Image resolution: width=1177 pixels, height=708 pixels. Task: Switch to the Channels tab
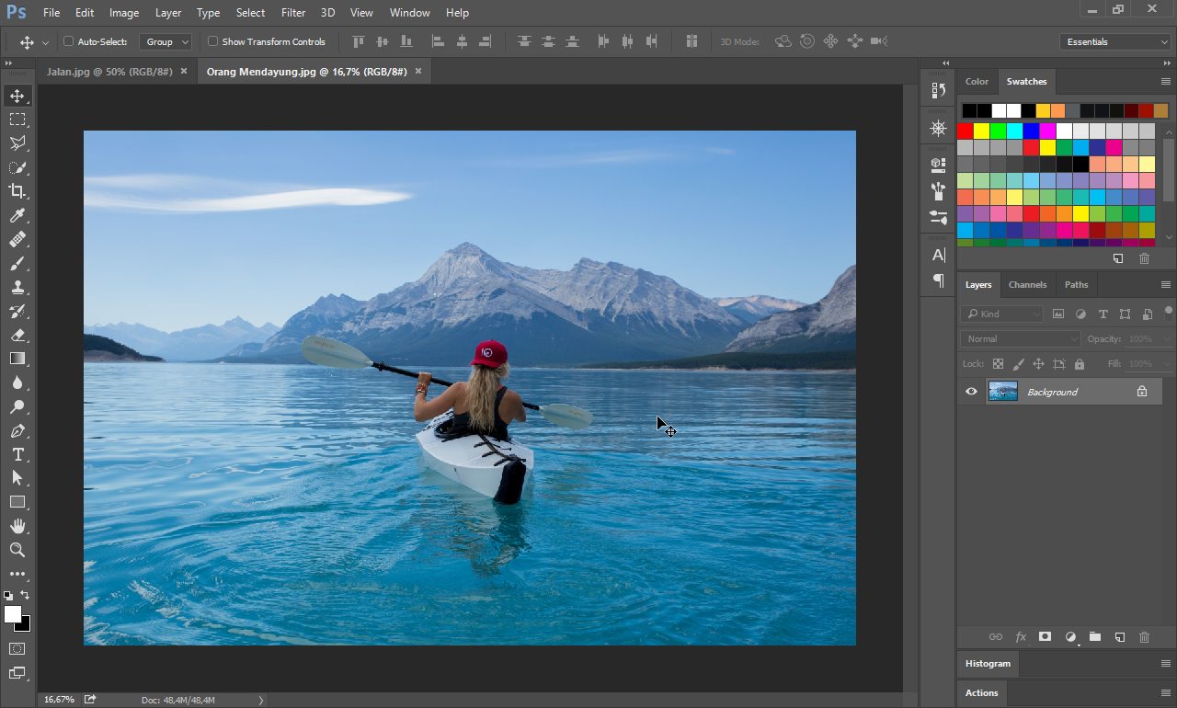tap(1027, 285)
